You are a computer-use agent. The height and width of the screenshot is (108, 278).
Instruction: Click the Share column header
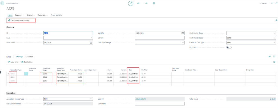pyautogui.click(x=110, y=70)
